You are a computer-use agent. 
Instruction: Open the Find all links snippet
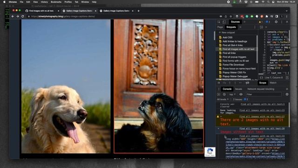229,53
